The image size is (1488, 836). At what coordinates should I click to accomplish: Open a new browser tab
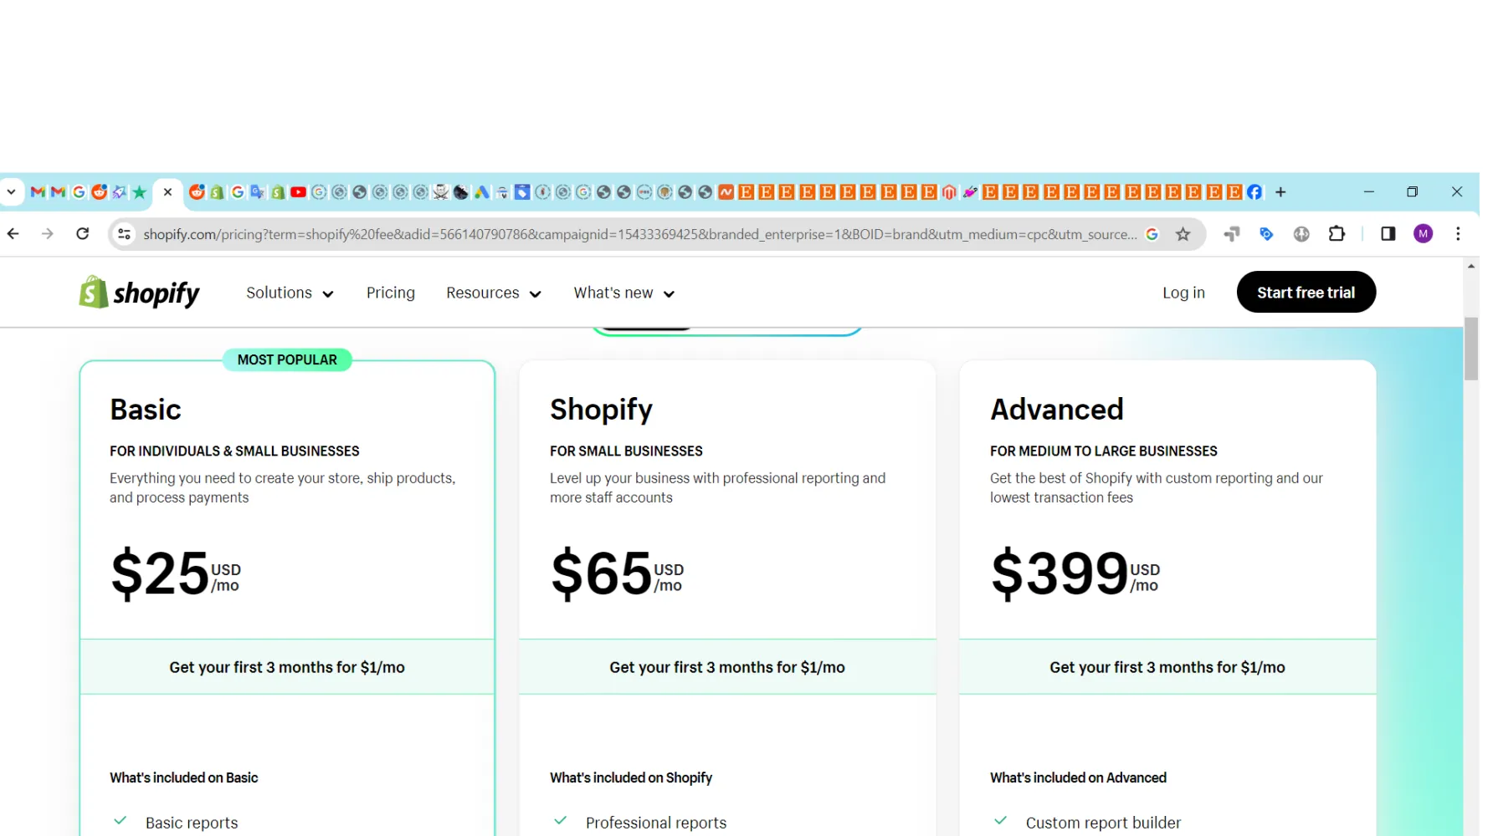click(1280, 192)
